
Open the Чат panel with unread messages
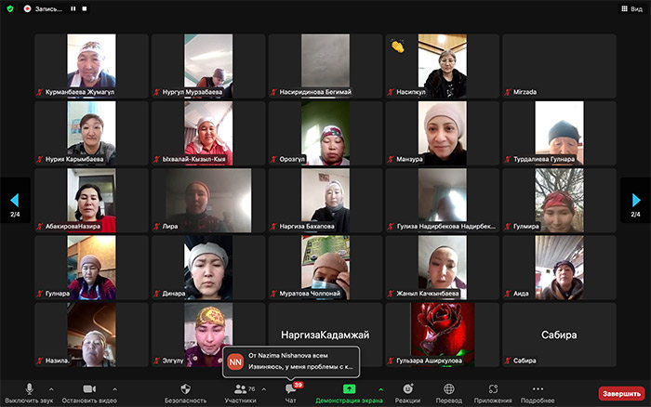click(291, 391)
